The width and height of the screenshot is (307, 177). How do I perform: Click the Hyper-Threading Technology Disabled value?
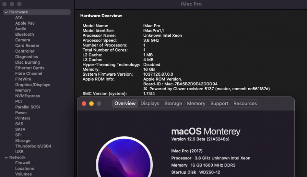152,65
